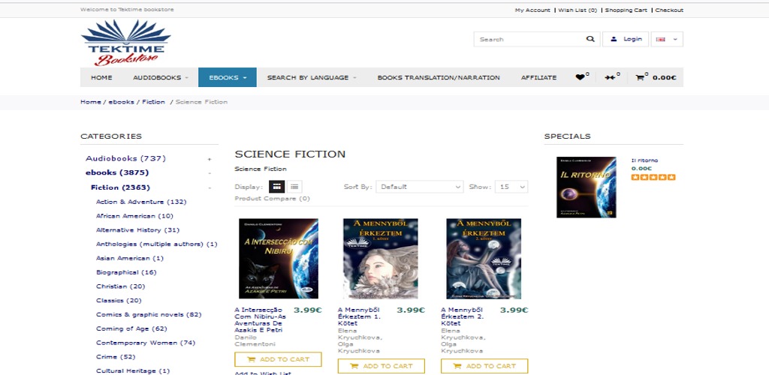The image size is (769, 375).
Task: Open Il ritorno special cover image
Action: point(586,187)
